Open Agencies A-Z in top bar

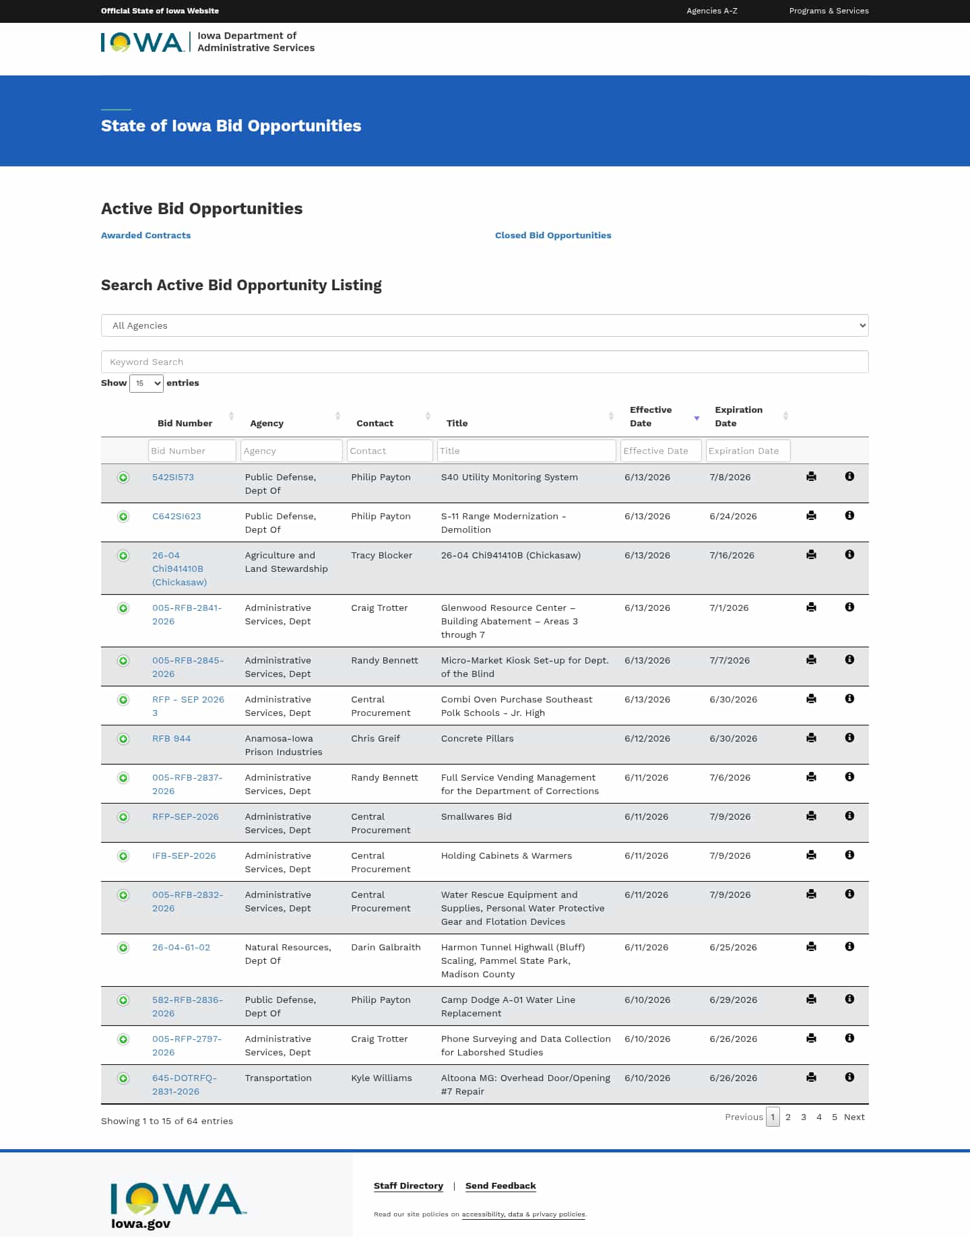[x=712, y=11]
